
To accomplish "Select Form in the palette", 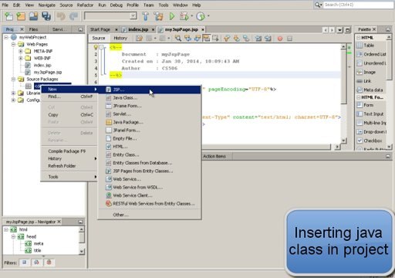I will coord(365,105).
